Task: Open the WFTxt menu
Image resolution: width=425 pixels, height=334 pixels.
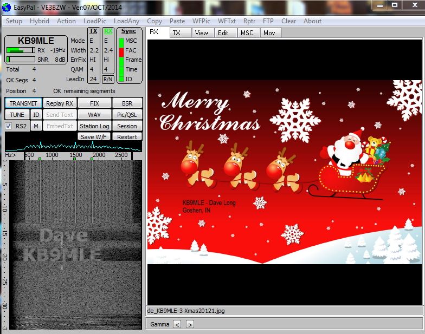Action: tap(227, 21)
